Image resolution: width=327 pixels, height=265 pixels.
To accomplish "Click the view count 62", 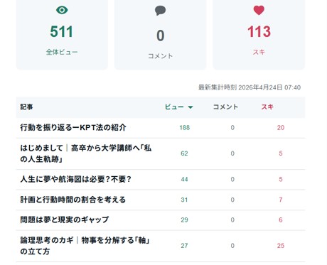I will [184, 153].
